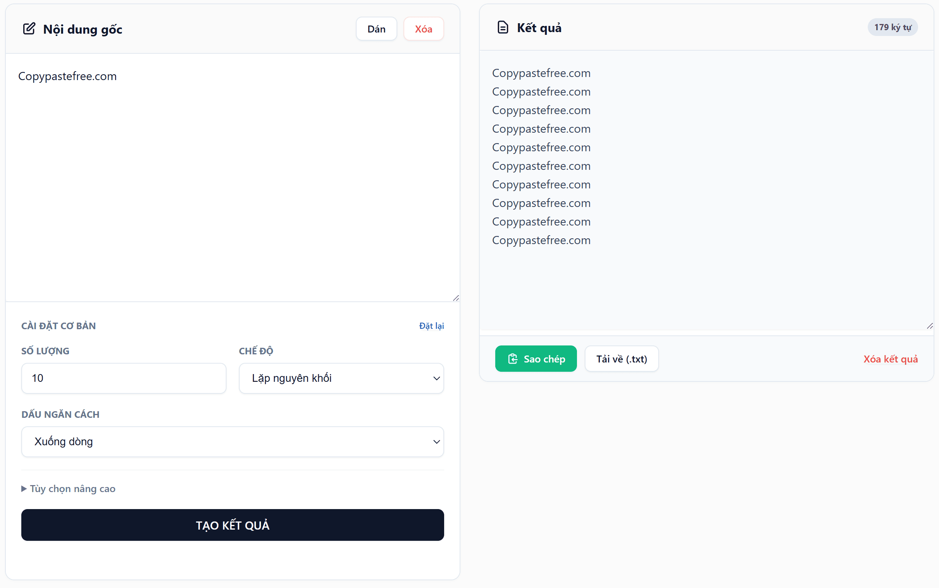
Task: Click the Số lượng field showing 10
Action: pos(124,378)
